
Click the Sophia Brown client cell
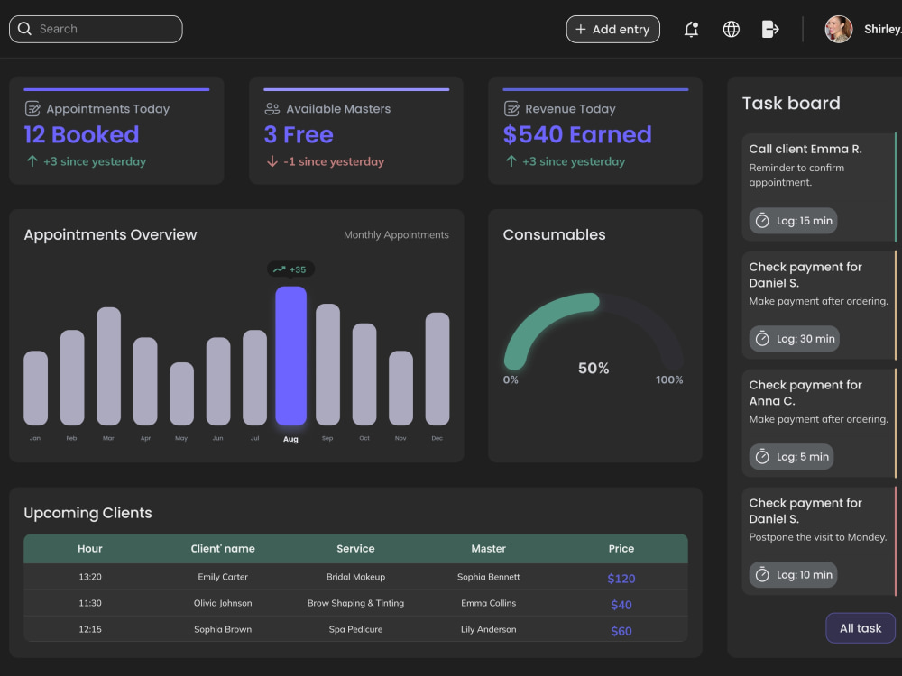coord(223,629)
